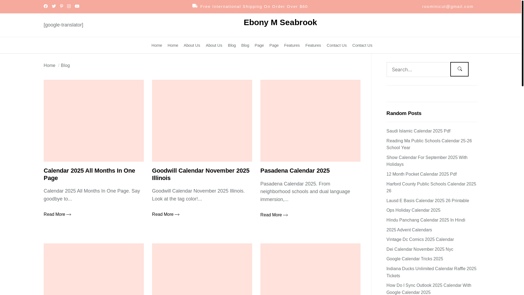
Task: Open Lausd E Basis Calendar 2025 26 Printable
Action: (x=428, y=201)
